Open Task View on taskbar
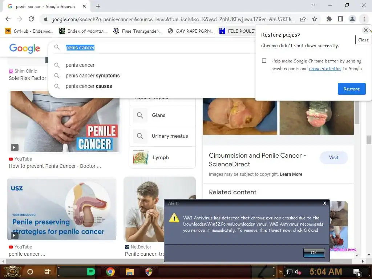Image resolution: width=372 pixels, height=279 pixels. pyautogui.click(x=48, y=272)
